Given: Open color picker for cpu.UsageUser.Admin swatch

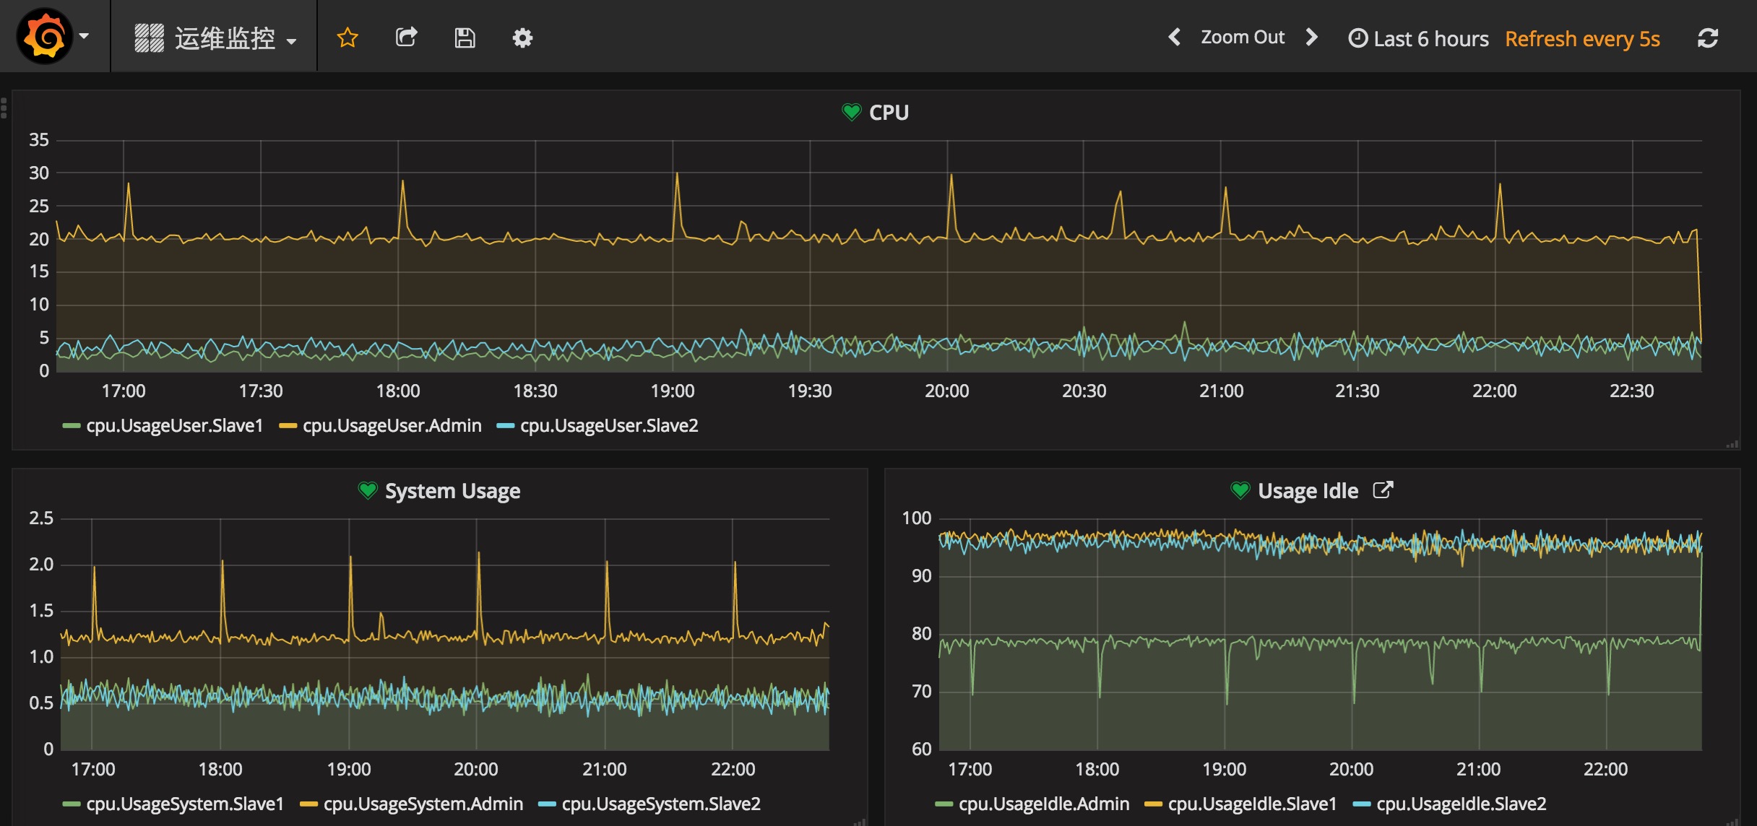Looking at the screenshot, I should [x=288, y=426].
